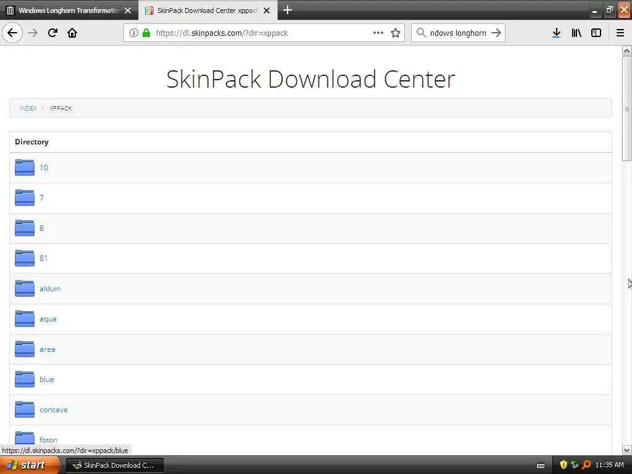Open a new browser tab
Image resolution: width=632 pixels, height=474 pixels.
coord(288,10)
